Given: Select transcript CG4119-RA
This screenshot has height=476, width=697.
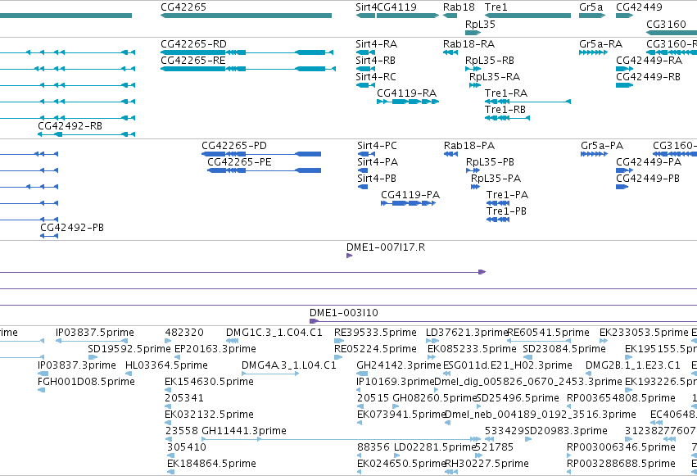Looking at the screenshot, I should 408,102.
